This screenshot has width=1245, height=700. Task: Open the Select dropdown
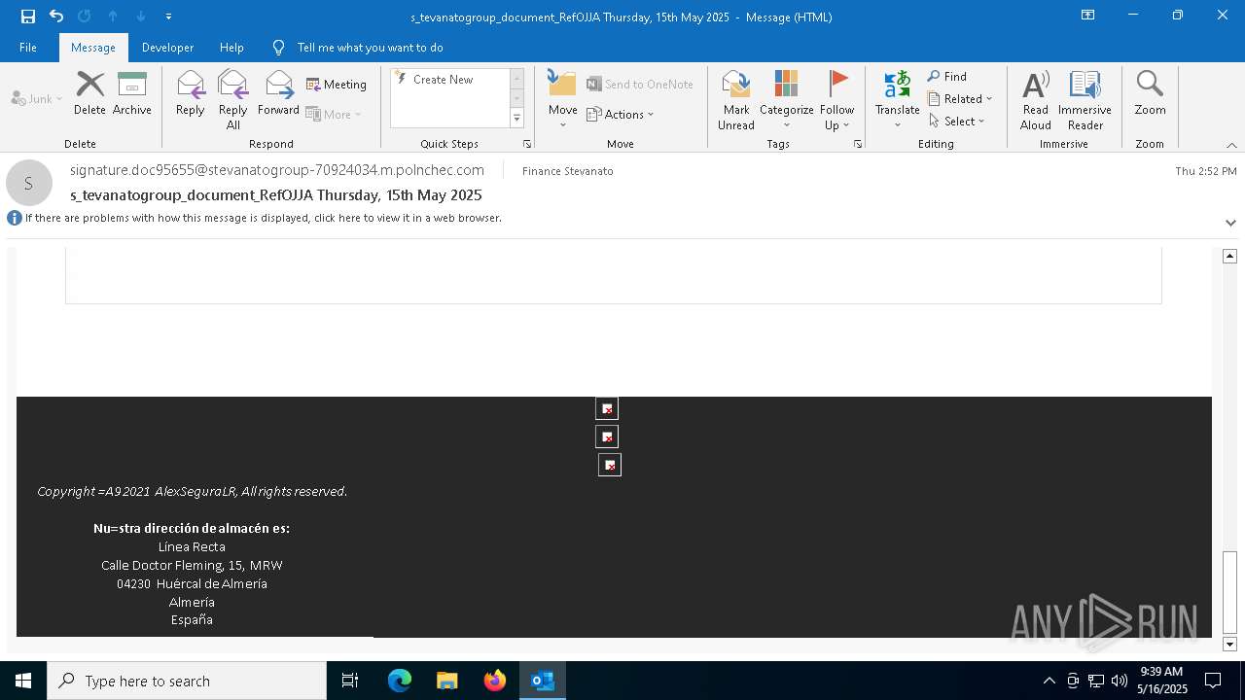956,122
